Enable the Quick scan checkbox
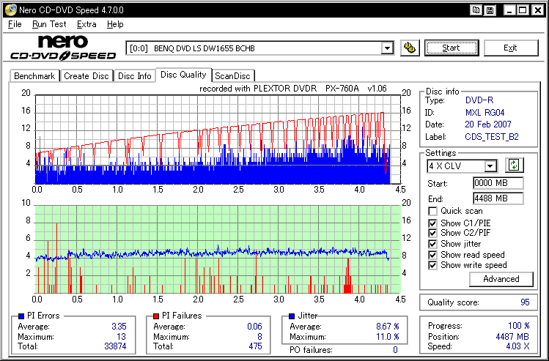This screenshot has width=549, height=361. 433,212
